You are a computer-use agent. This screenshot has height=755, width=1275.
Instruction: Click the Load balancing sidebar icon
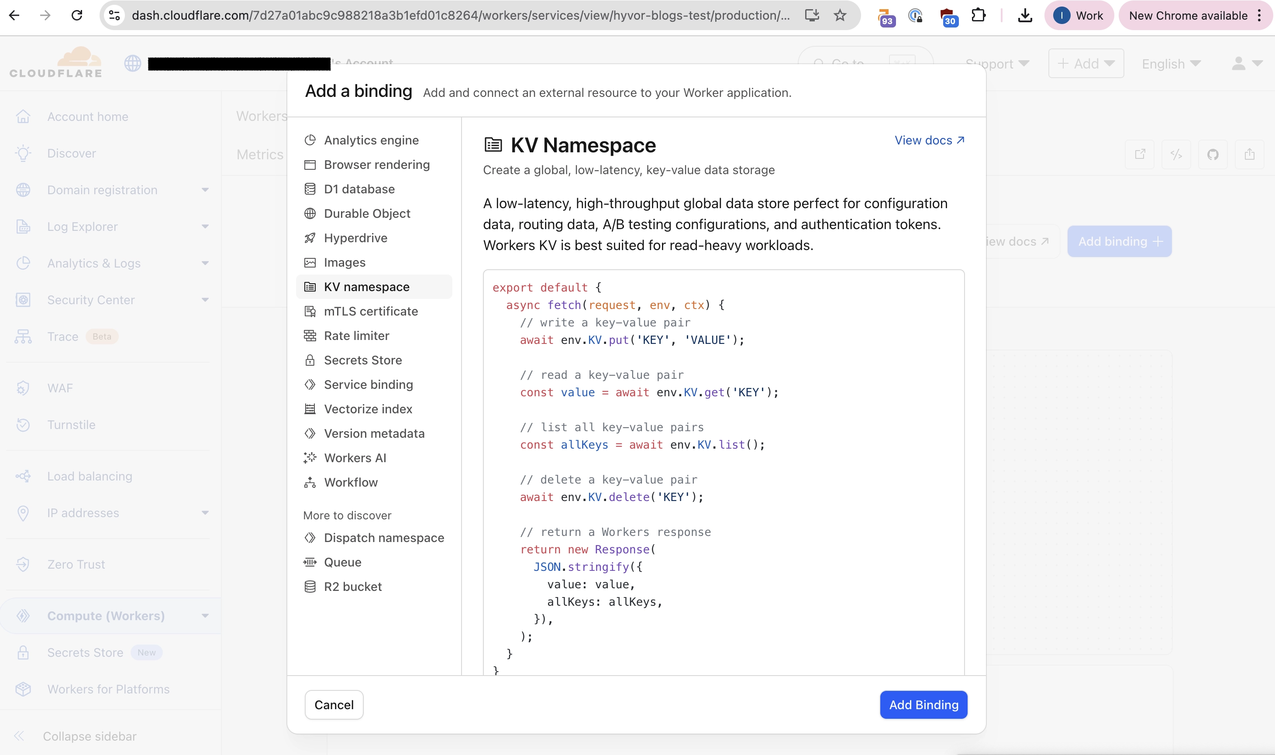23,476
